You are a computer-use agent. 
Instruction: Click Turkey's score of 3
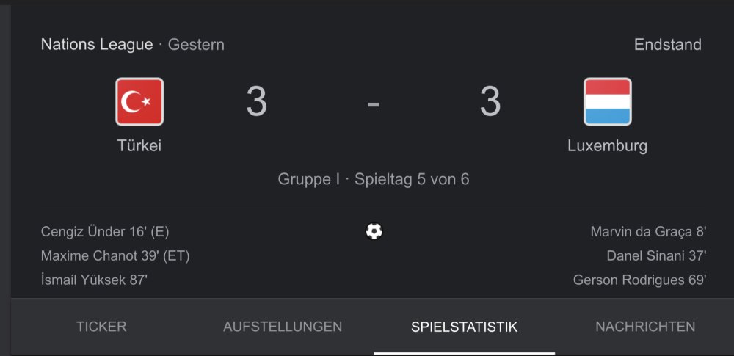(x=256, y=101)
